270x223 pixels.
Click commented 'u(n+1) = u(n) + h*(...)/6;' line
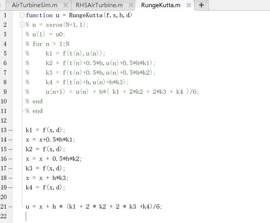(x=122, y=92)
